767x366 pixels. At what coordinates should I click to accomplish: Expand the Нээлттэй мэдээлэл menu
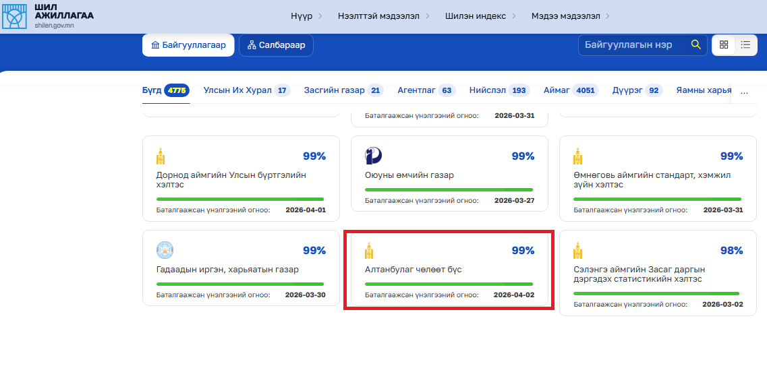pos(378,16)
